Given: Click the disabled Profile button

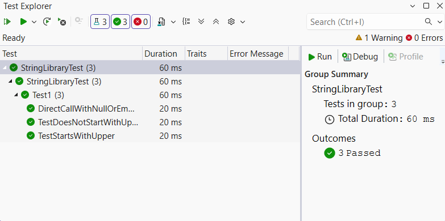Looking at the screenshot, I should coord(406,57).
